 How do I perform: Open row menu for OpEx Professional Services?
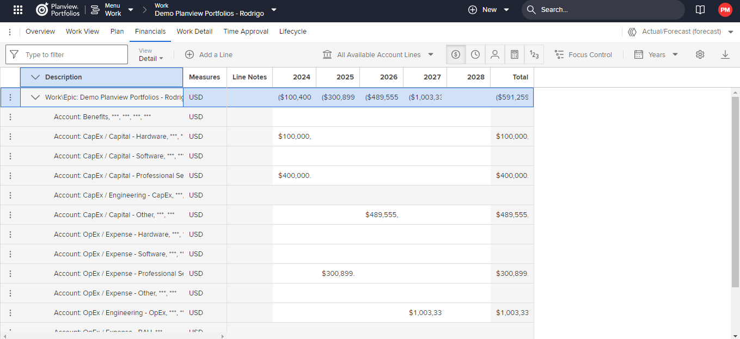click(10, 274)
